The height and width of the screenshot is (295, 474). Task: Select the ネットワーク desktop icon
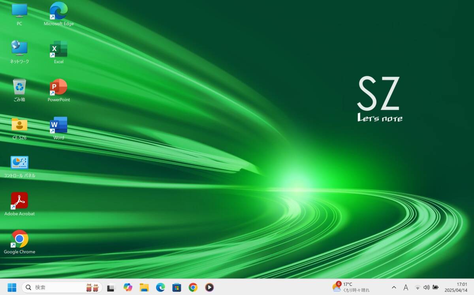(x=19, y=49)
